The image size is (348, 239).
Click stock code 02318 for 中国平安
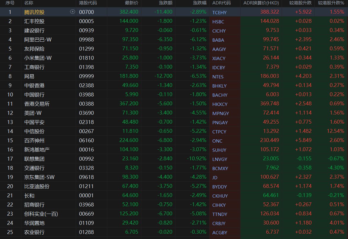point(86,122)
